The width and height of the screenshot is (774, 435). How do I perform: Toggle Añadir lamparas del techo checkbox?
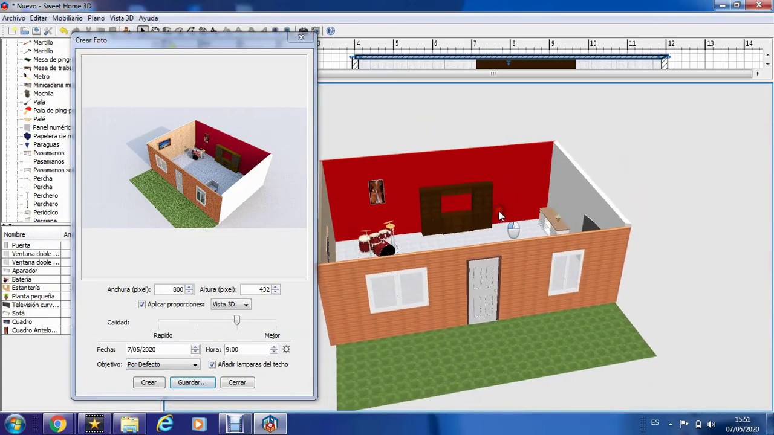pos(212,364)
